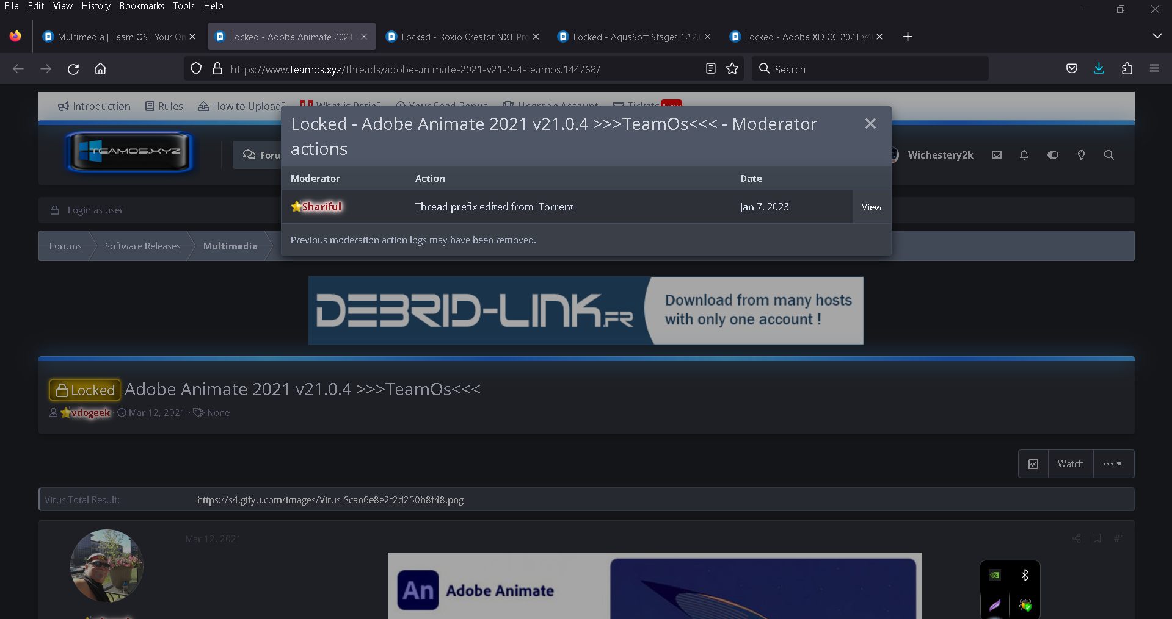
Task: Open the Rules page link
Action: click(164, 106)
